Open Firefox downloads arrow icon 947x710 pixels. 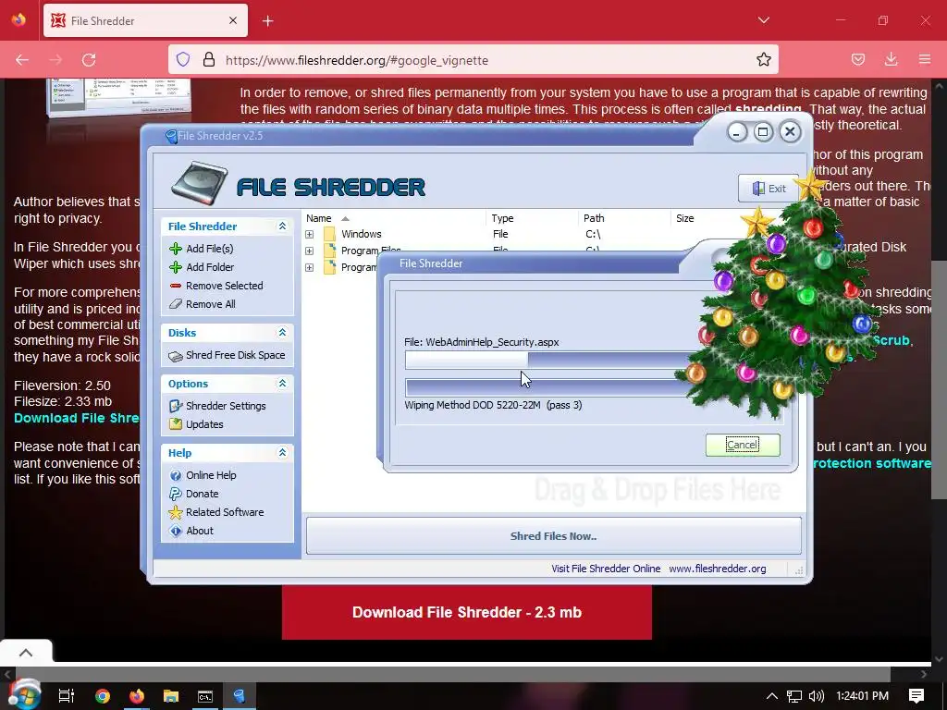(x=891, y=60)
